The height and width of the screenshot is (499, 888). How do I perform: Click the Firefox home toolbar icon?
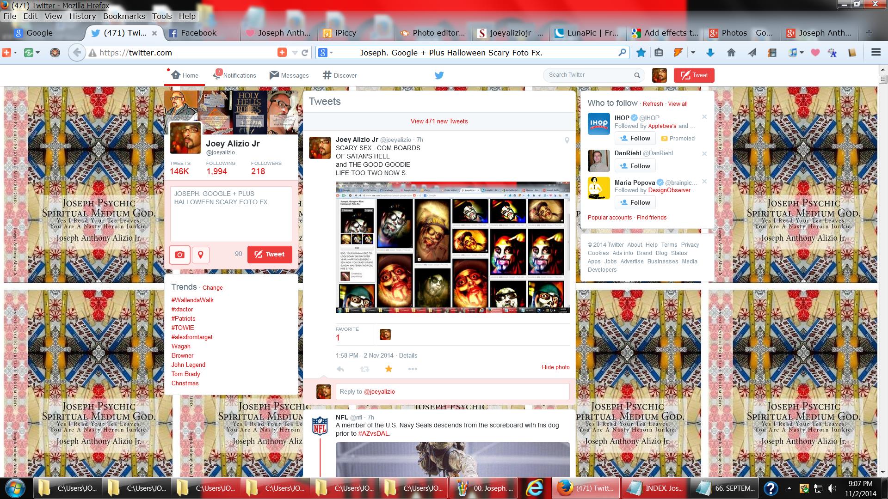pos(731,53)
